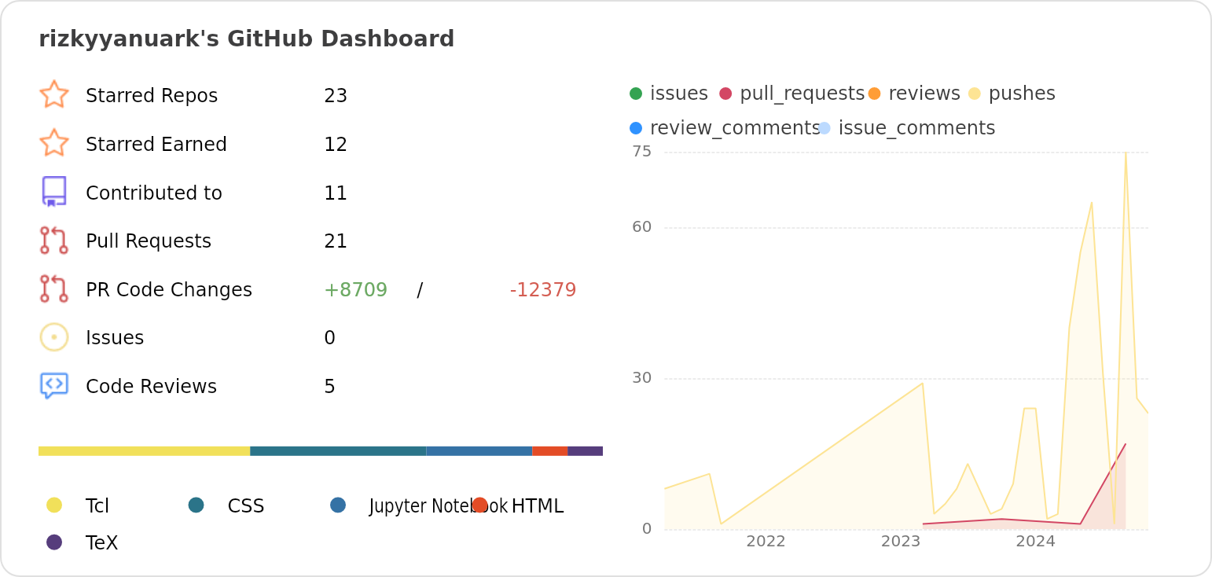Screen dimensions: 1212x577
Task: Toggle the pushes legend series
Action: 1012,94
